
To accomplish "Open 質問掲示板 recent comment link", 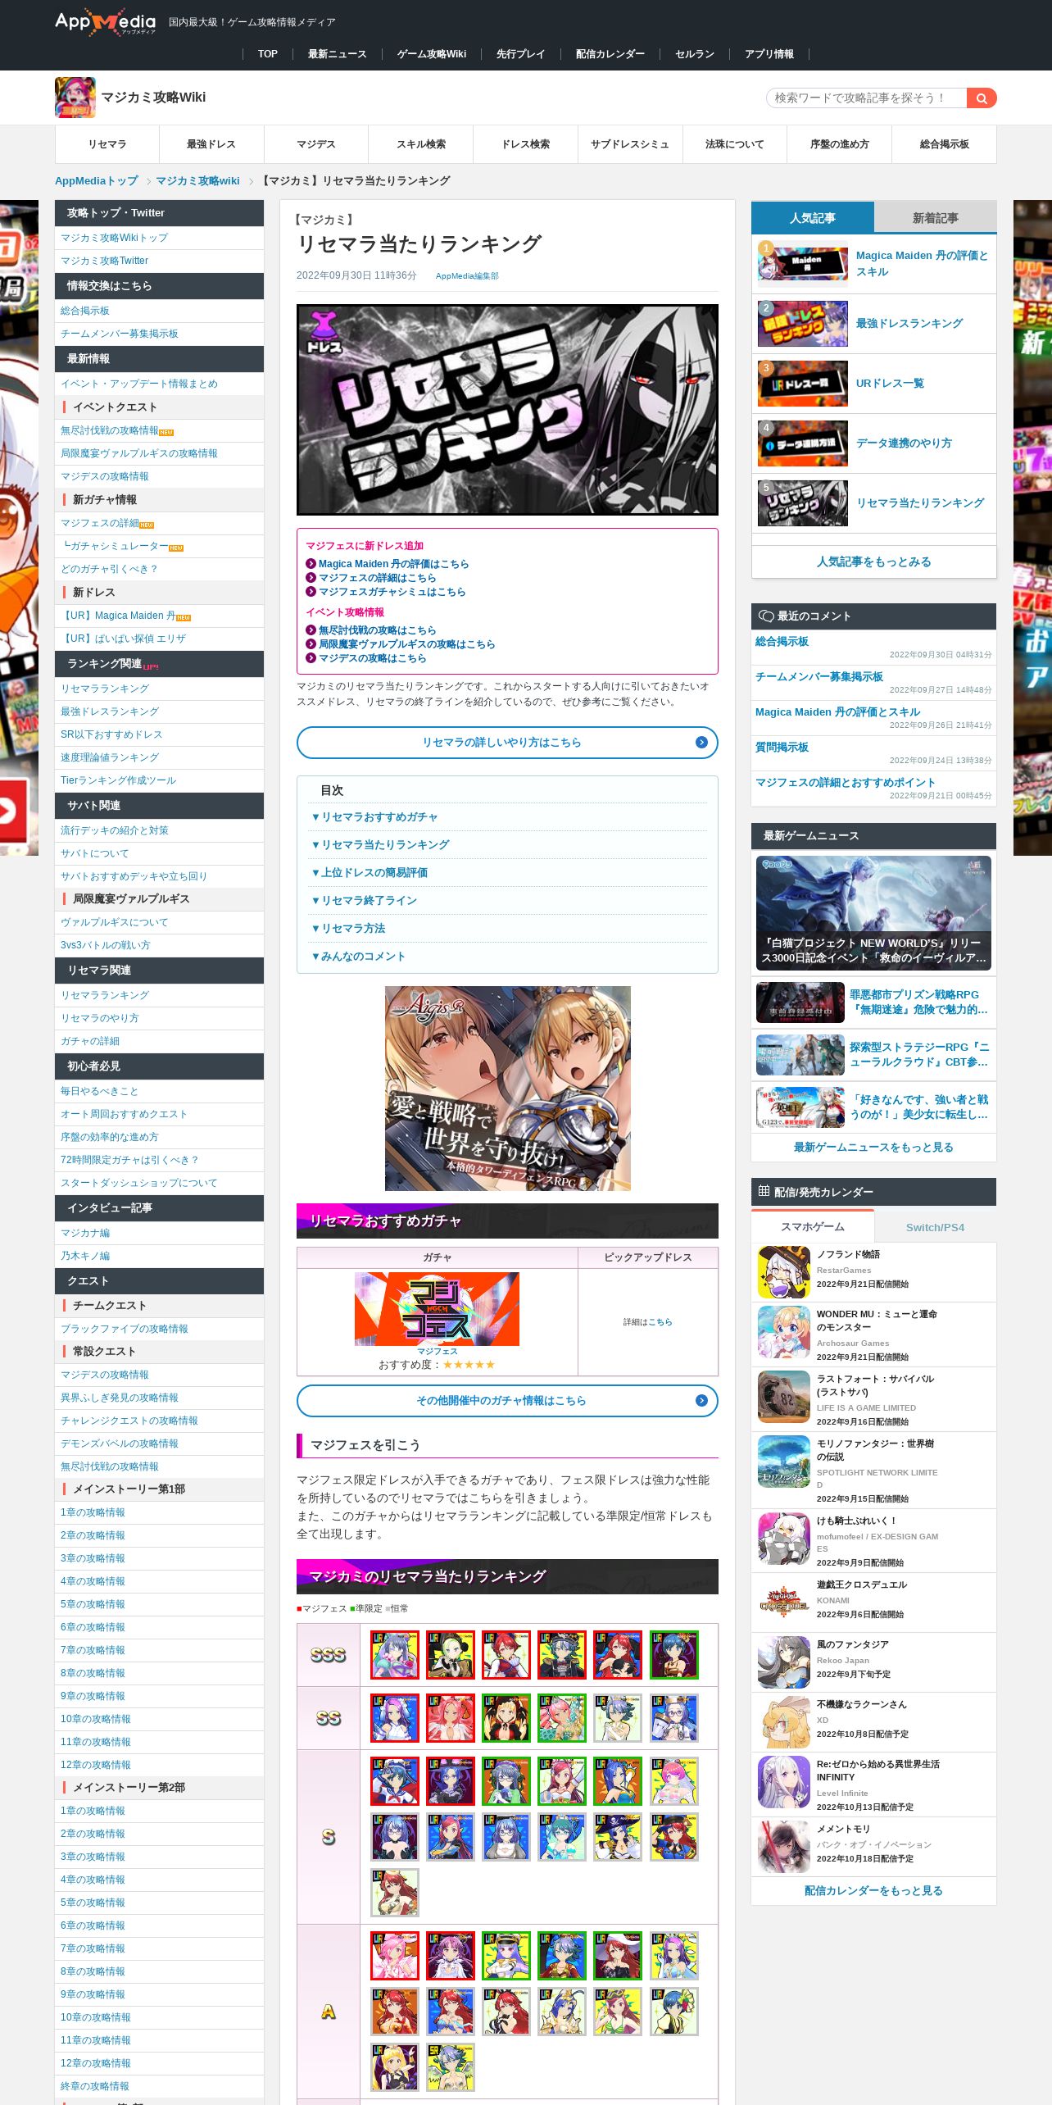I will [x=782, y=747].
